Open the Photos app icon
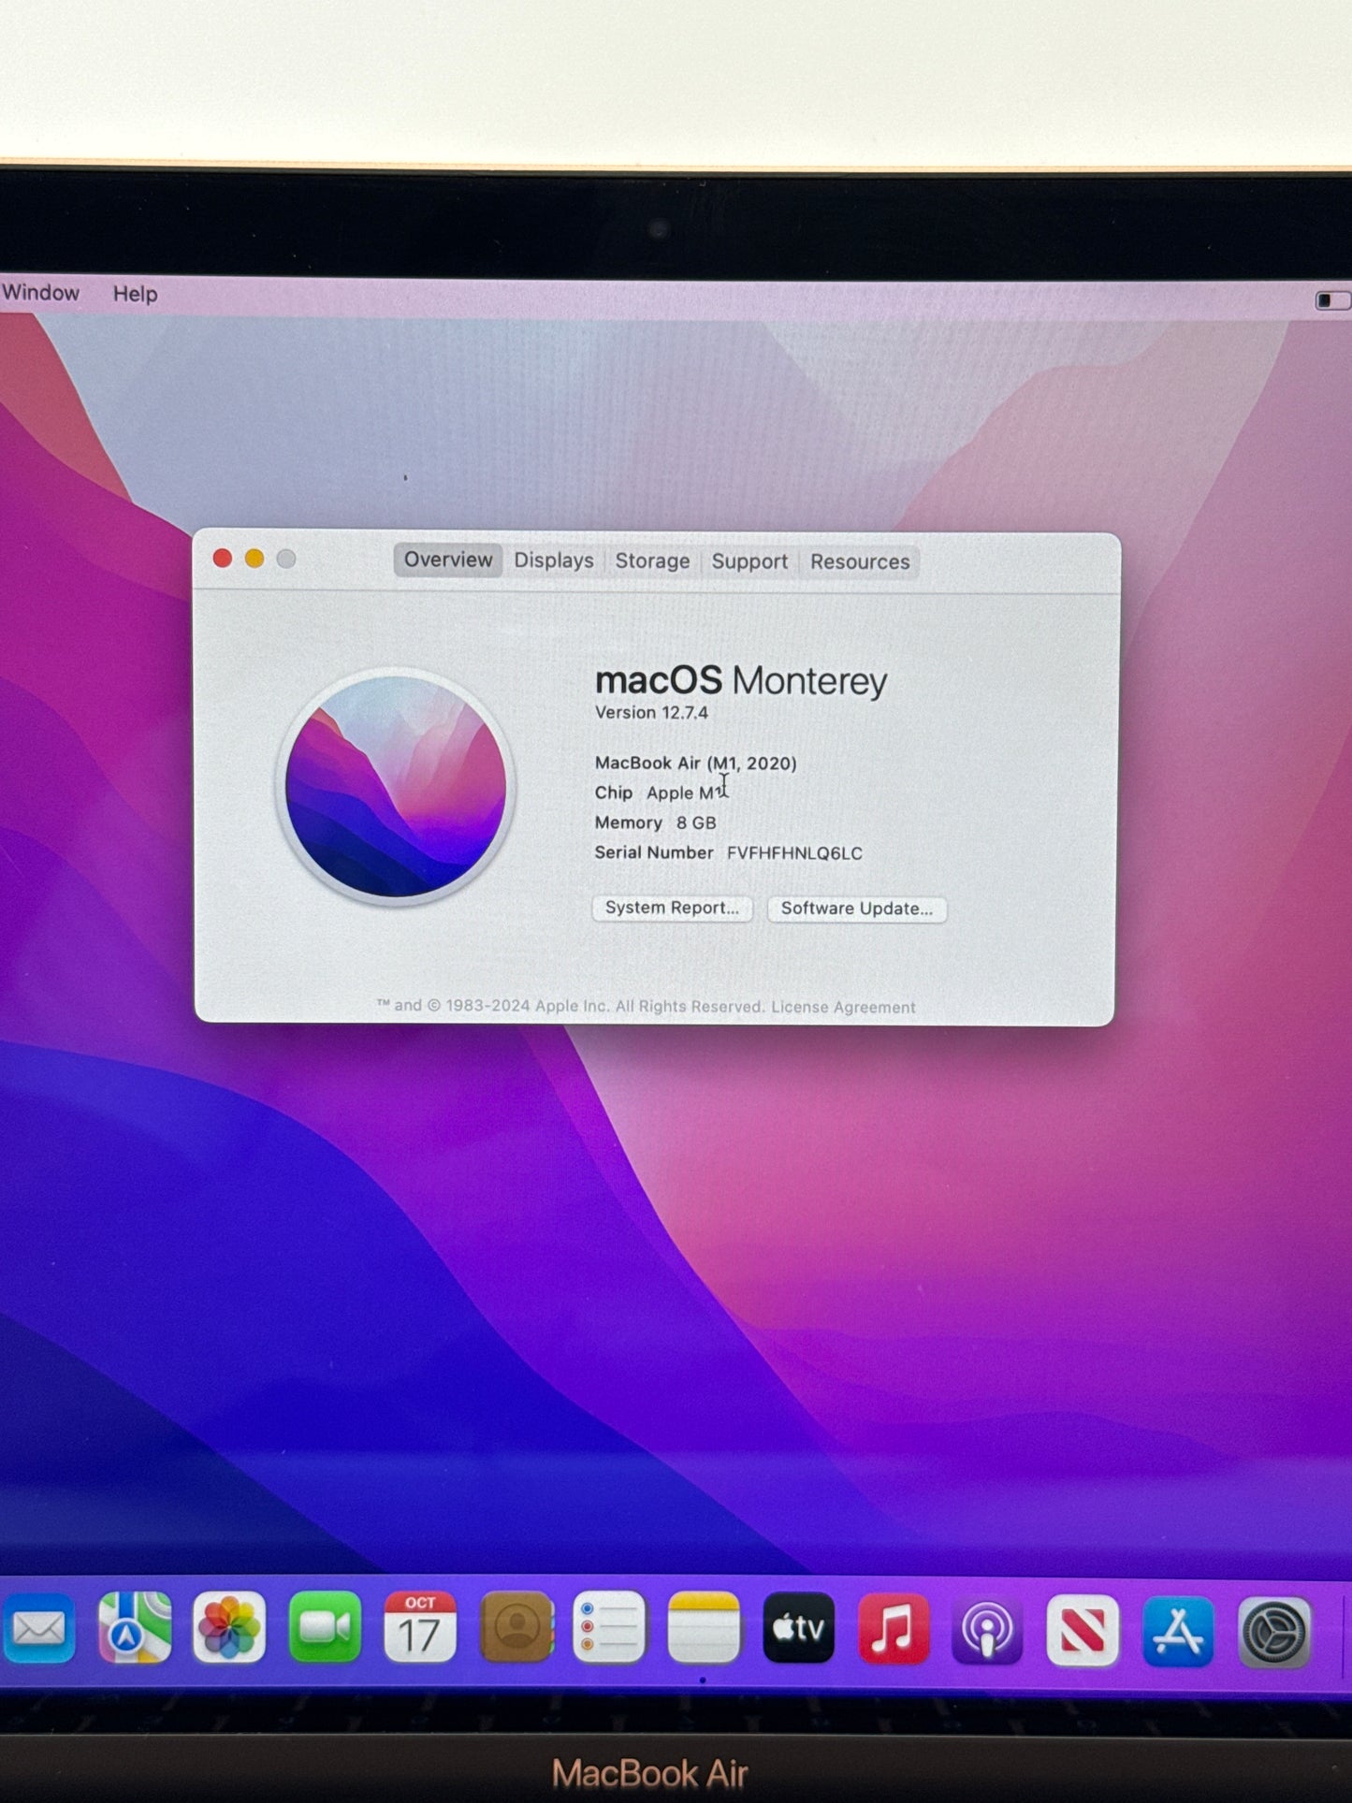Screen dimensions: 1352x1803 coord(229,1629)
